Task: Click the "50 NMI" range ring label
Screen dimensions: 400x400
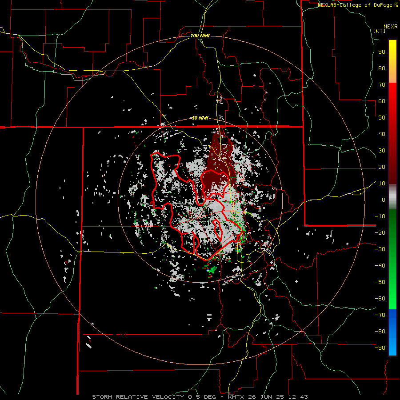Action: pos(200,118)
